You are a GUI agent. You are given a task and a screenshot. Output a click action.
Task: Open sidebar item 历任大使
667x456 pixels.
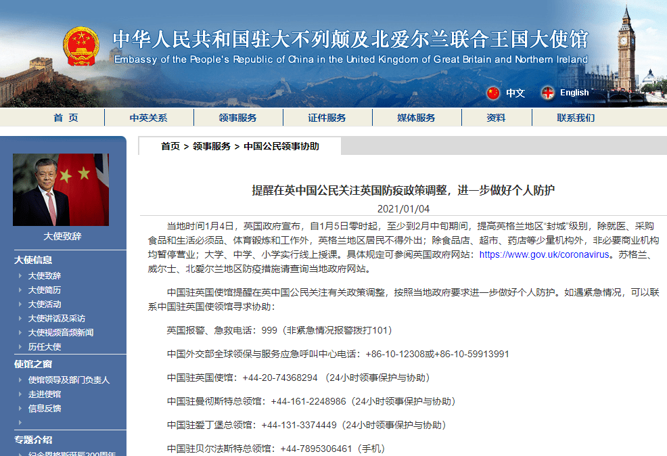pos(45,346)
